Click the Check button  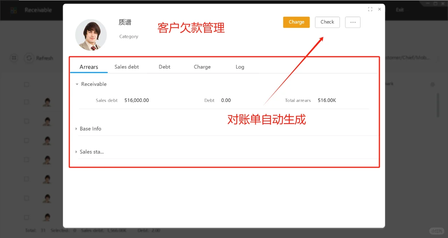pos(327,22)
